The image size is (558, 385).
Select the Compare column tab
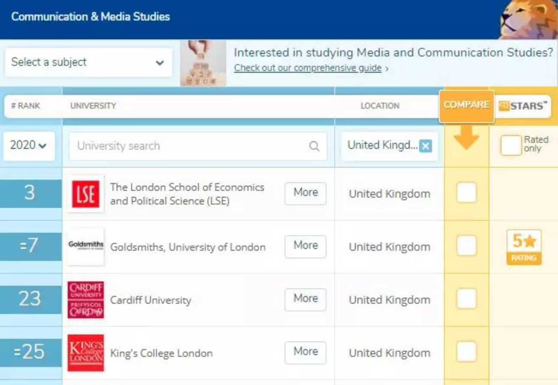pos(466,105)
